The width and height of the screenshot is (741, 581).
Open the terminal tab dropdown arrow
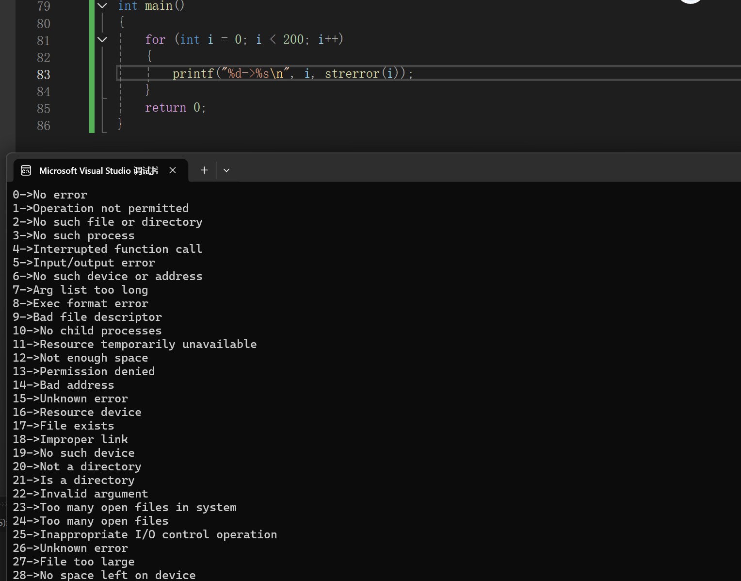226,170
